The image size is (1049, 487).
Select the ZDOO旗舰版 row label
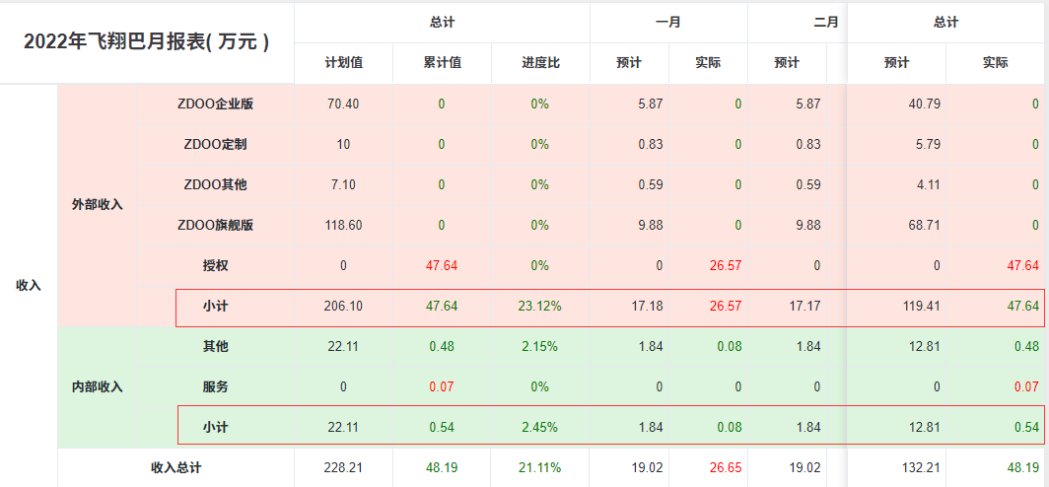pyautogui.click(x=215, y=226)
